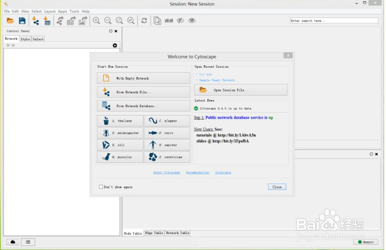Open recent session 111.cys
The image size is (386, 250).
(206, 74)
